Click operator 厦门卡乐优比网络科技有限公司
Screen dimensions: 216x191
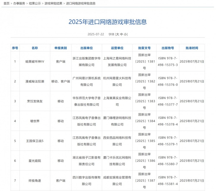click(x=117, y=161)
